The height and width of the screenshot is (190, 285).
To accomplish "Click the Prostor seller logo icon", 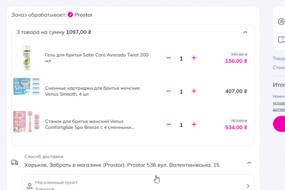I will [x=70, y=15].
